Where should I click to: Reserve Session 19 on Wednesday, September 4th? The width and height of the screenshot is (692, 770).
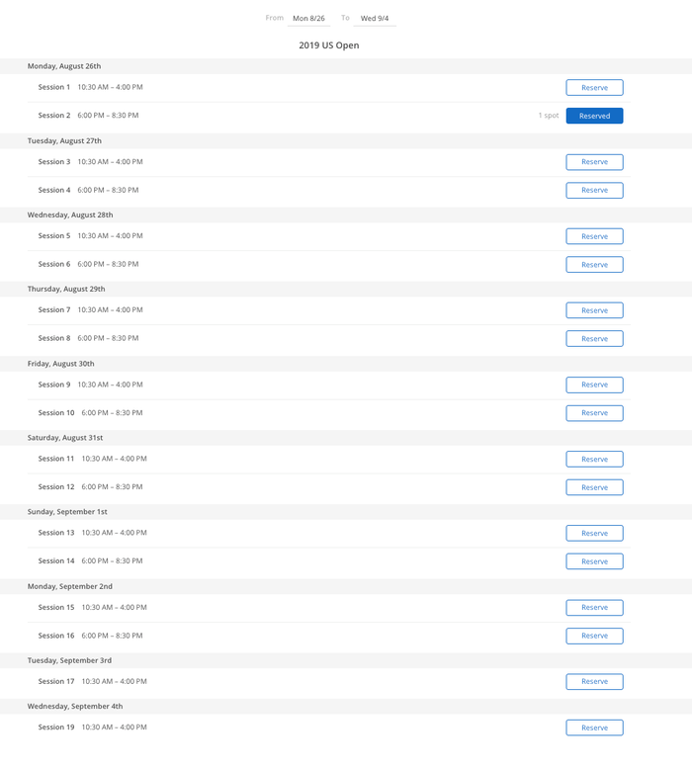(594, 727)
